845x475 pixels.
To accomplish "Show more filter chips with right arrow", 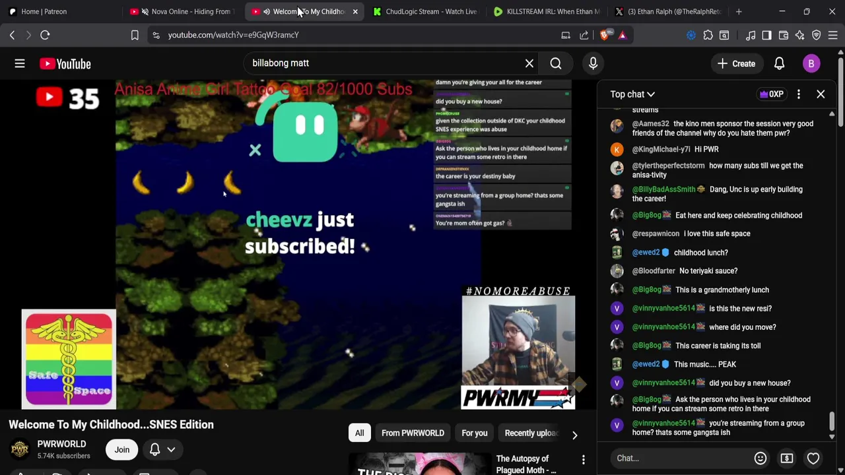I will (x=574, y=434).
